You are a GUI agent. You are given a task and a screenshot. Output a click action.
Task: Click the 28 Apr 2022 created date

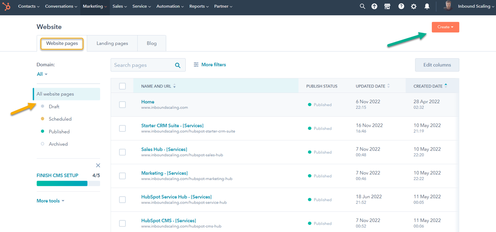point(427,102)
